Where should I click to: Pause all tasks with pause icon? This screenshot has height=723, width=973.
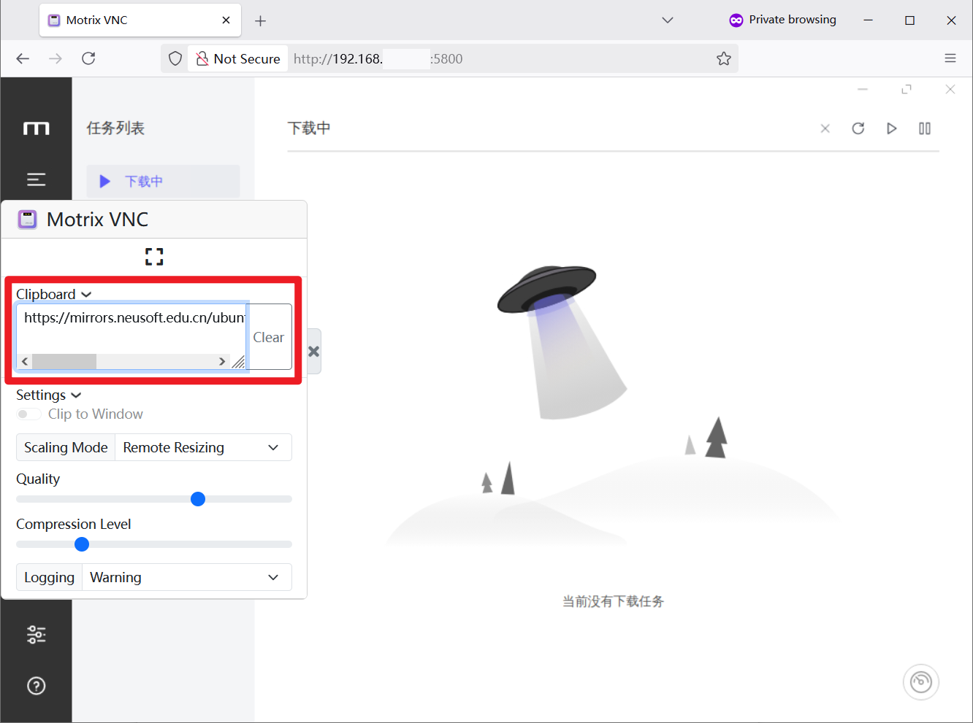coord(925,128)
